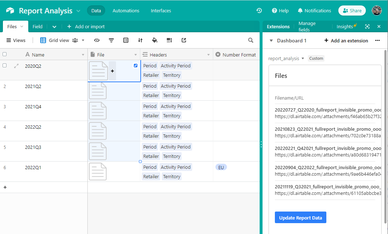Click Activity Period tag in 2021Q3 row

[176, 147]
